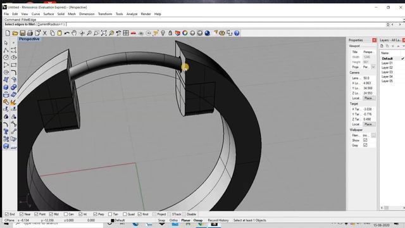Toggle the Perp osnap checkbox
The image size is (405, 228).
(96, 214)
